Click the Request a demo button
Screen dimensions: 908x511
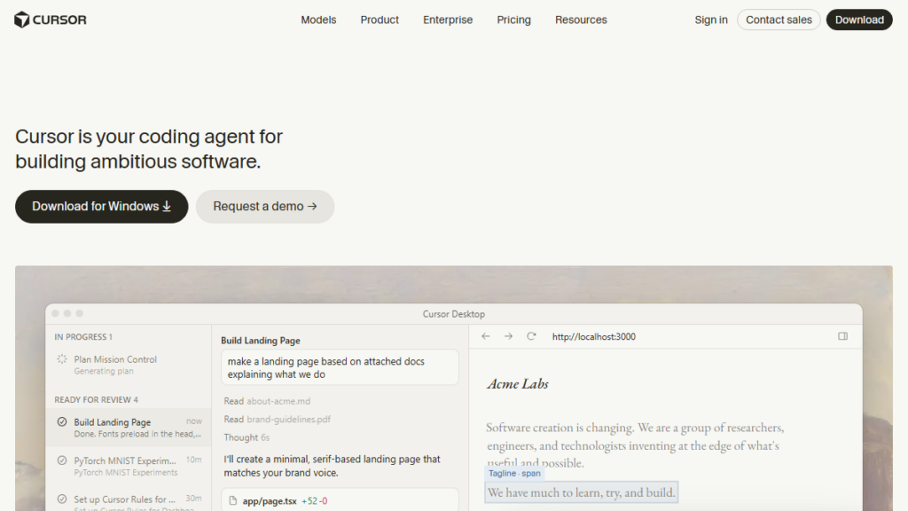point(265,206)
